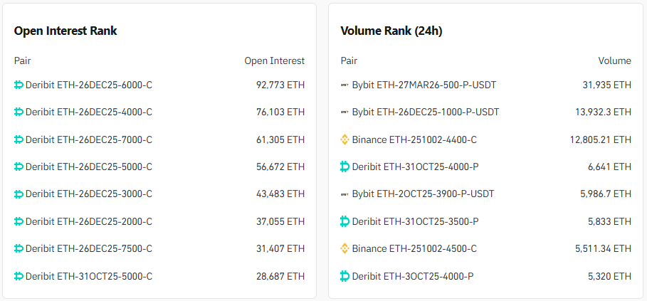Select Deribit ETH-26DEC25-3000-C contract
The height and width of the screenshot is (301, 647).
pyautogui.click(x=88, y=194)
